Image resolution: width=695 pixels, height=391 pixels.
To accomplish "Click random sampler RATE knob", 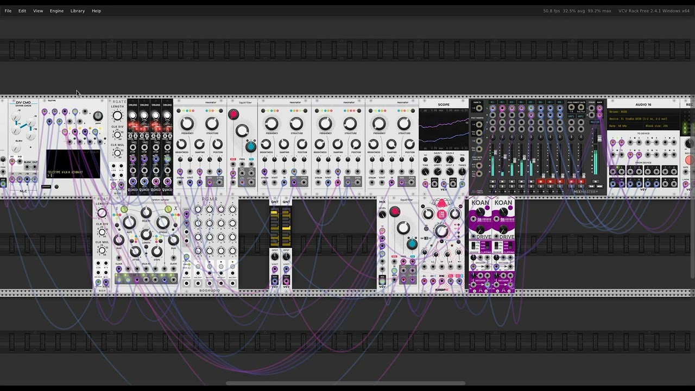I will coord(129,222).
